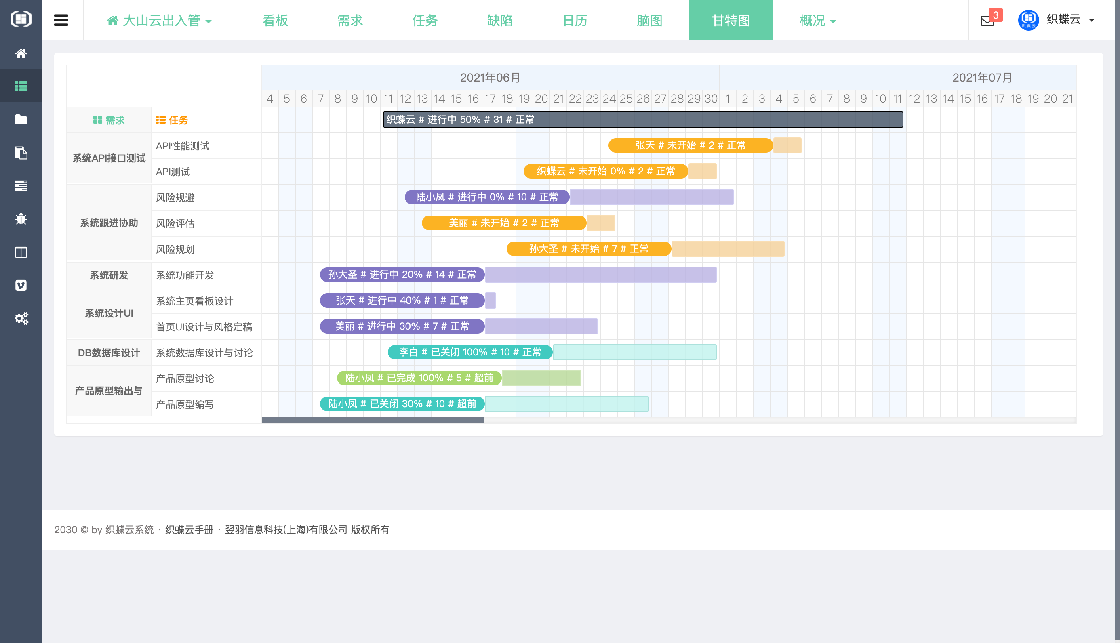The height and width of the screenshot is (643, 1120).
Task: Click the columns layout sidebar icon
Action: pos(21,252)
